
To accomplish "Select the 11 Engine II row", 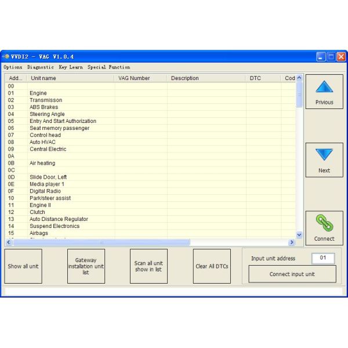I will [x=150, y=205].
